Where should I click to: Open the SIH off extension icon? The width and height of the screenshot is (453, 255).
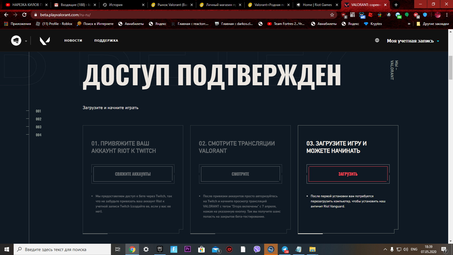tap(362, 15)
